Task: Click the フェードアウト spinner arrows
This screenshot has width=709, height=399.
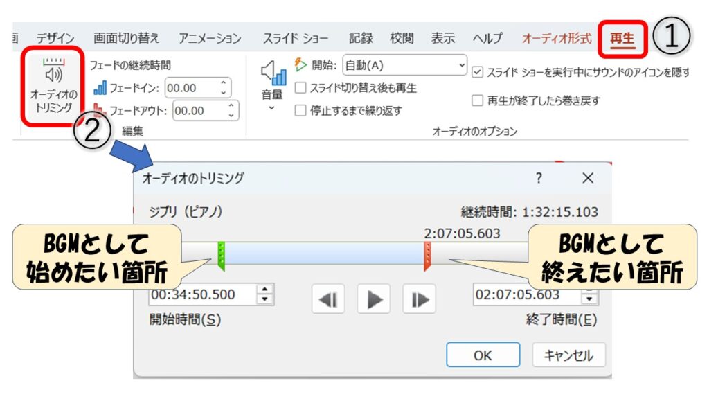Action: coord(231,110)
